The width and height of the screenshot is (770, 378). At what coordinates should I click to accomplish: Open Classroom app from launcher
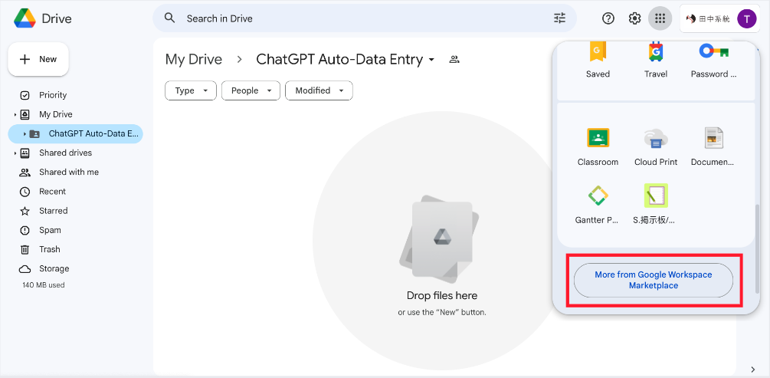point(598,146)
